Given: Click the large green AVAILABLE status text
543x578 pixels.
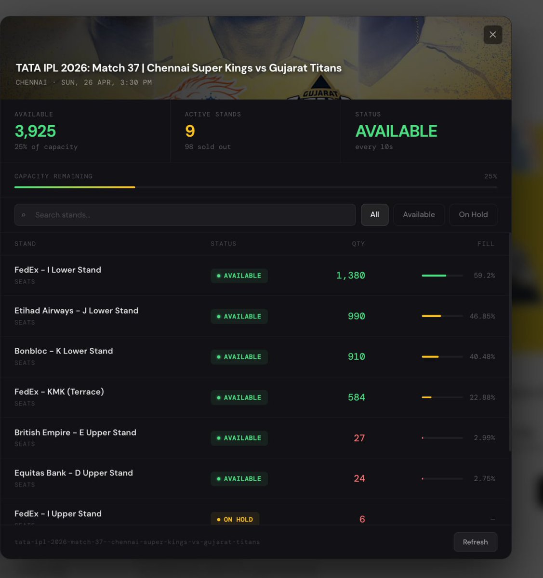Looking at the screenshot, I should coord(396,131).
